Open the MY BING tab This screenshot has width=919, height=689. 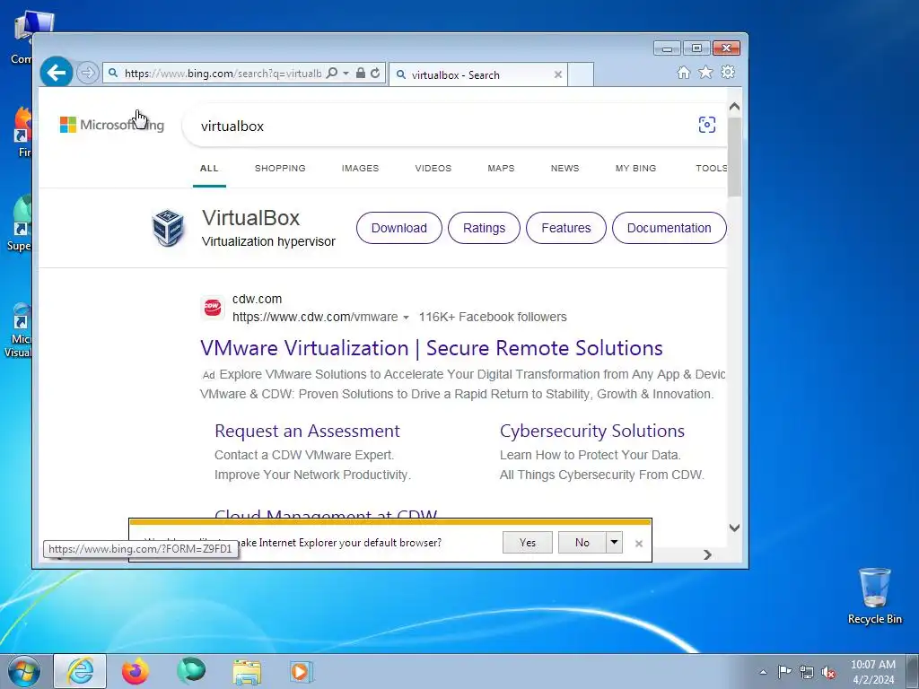pos(636,168)
